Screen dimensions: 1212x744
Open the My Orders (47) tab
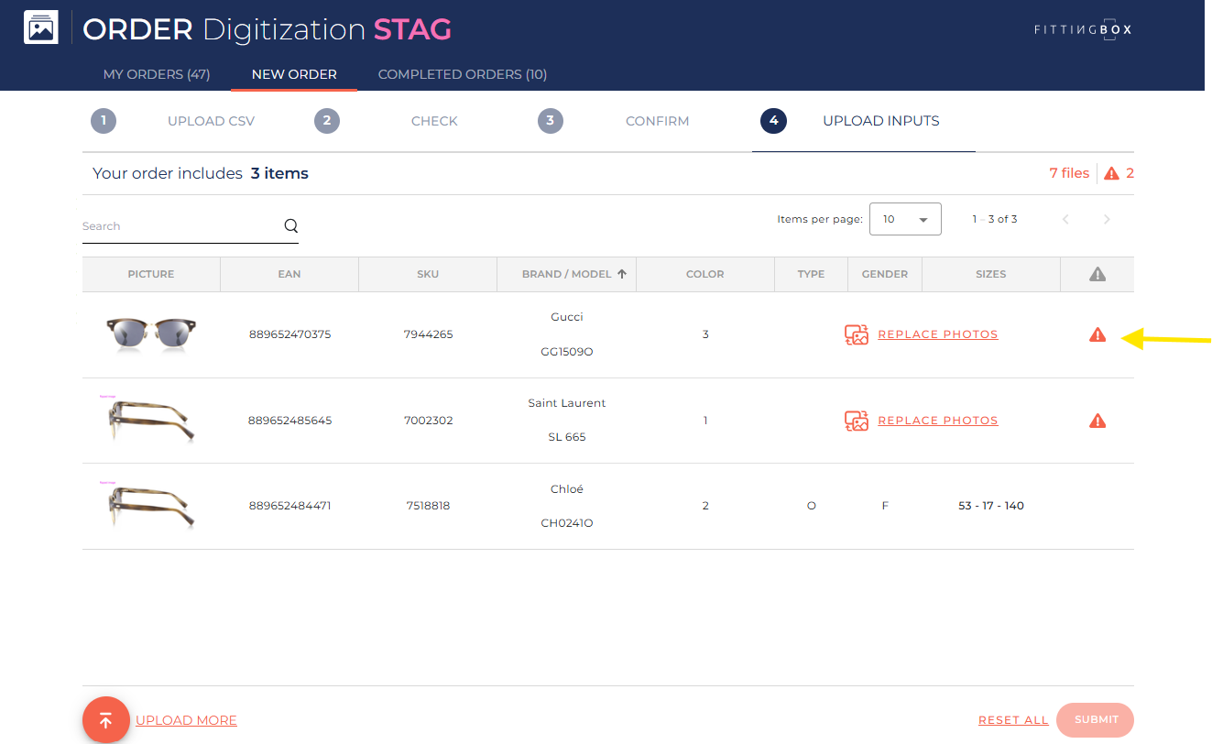point(157,74)
